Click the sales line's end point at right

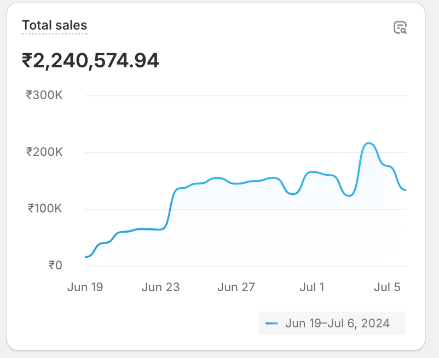(405, 190)
